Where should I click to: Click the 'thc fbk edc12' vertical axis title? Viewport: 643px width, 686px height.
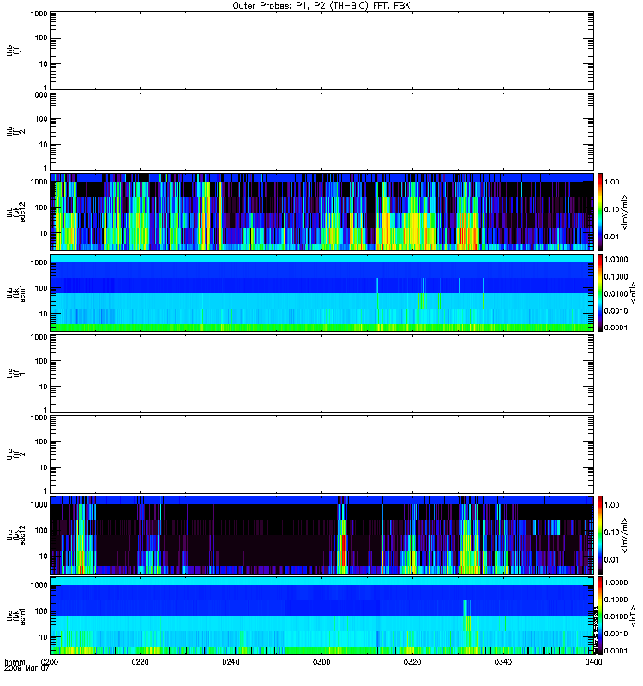coord(16,535)
